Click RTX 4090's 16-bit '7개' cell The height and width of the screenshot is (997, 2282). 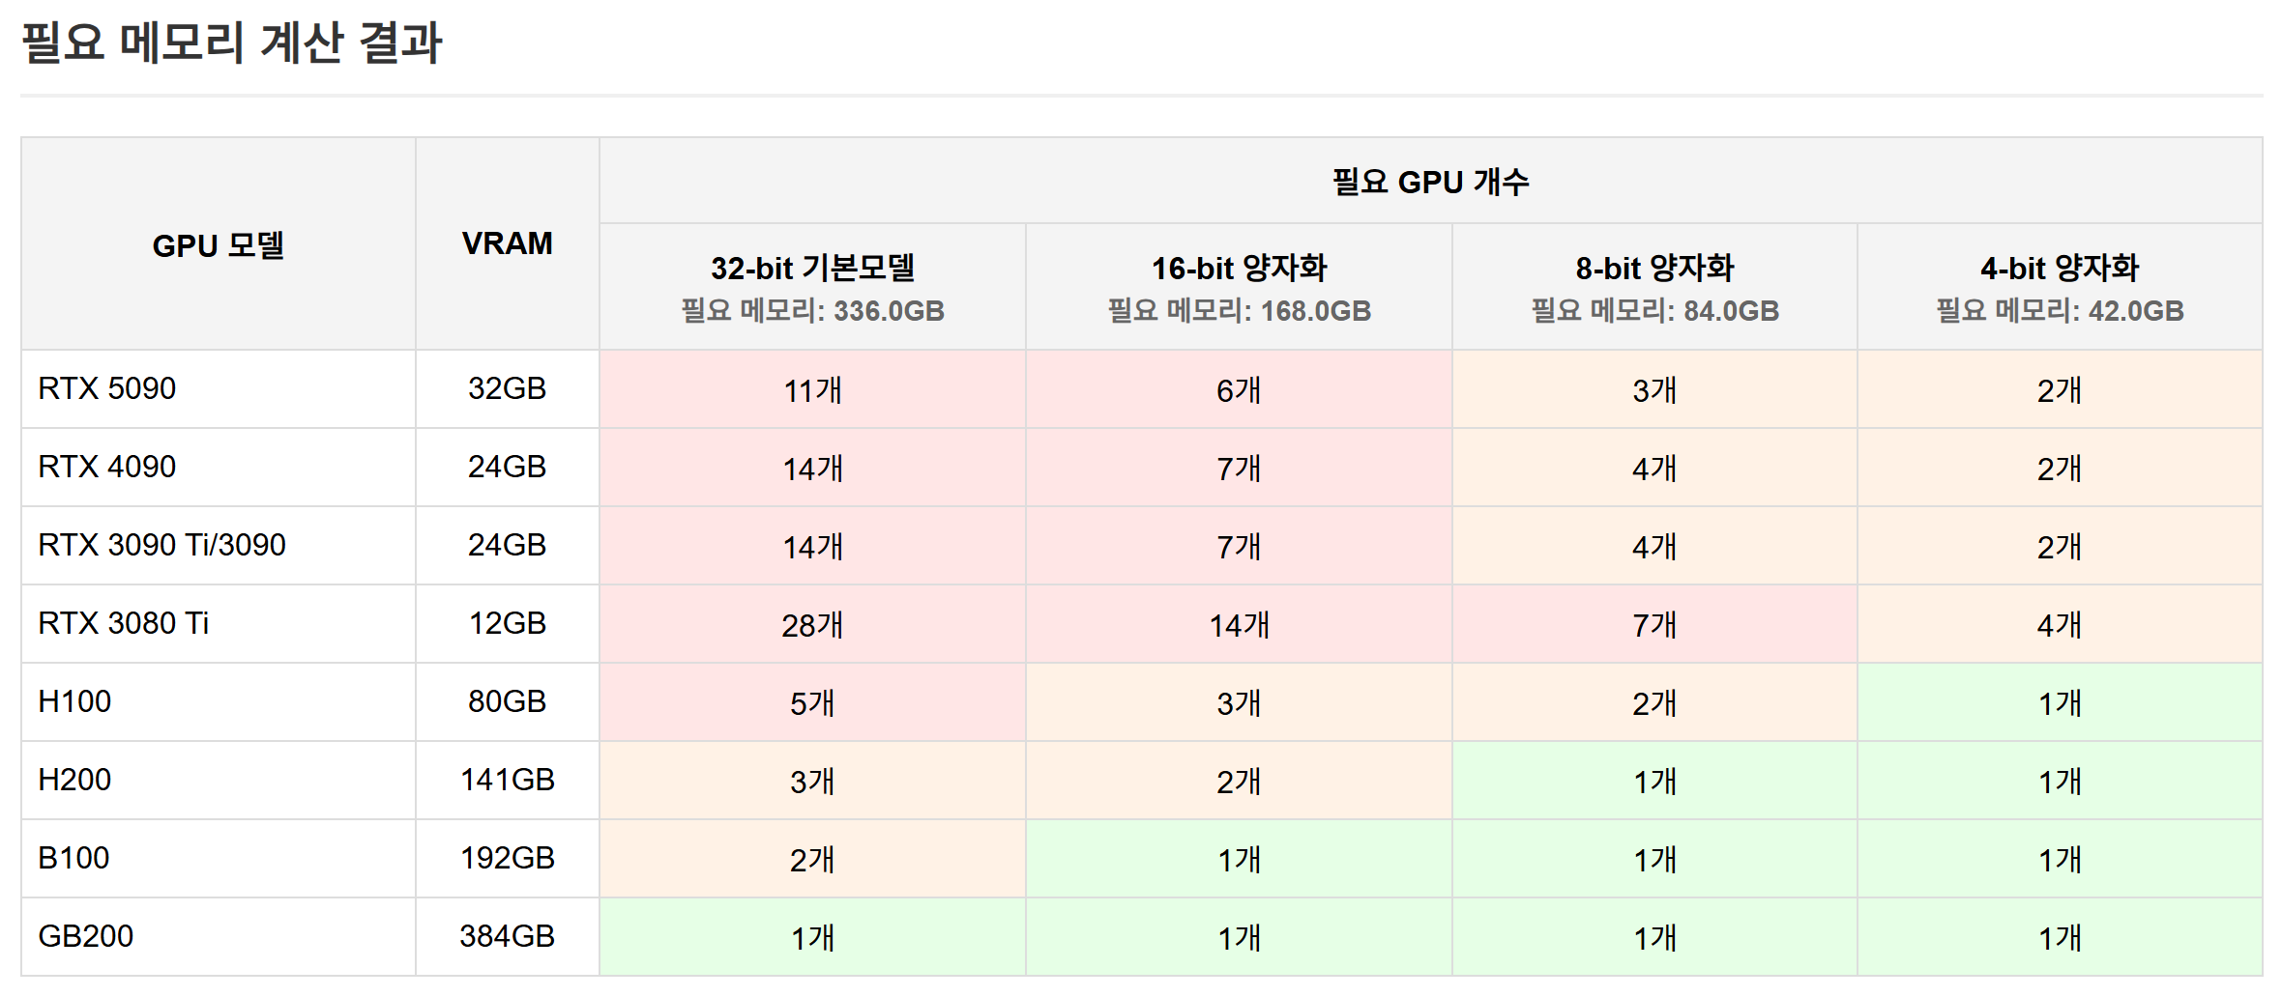1240,468
